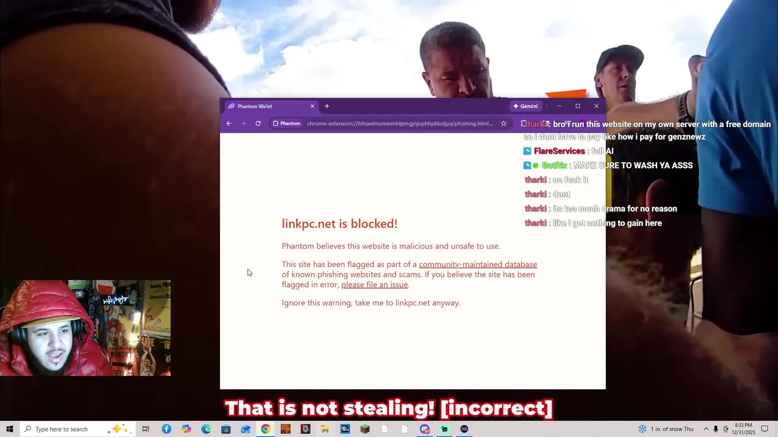The image size is (778, 437).
Task: Close the Phantom Wallet tab
Action: [x=312, y=106]
